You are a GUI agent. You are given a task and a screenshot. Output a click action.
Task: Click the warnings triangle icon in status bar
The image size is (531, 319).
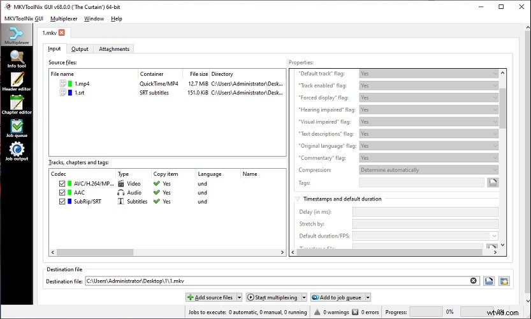click(x=317, y=312)
